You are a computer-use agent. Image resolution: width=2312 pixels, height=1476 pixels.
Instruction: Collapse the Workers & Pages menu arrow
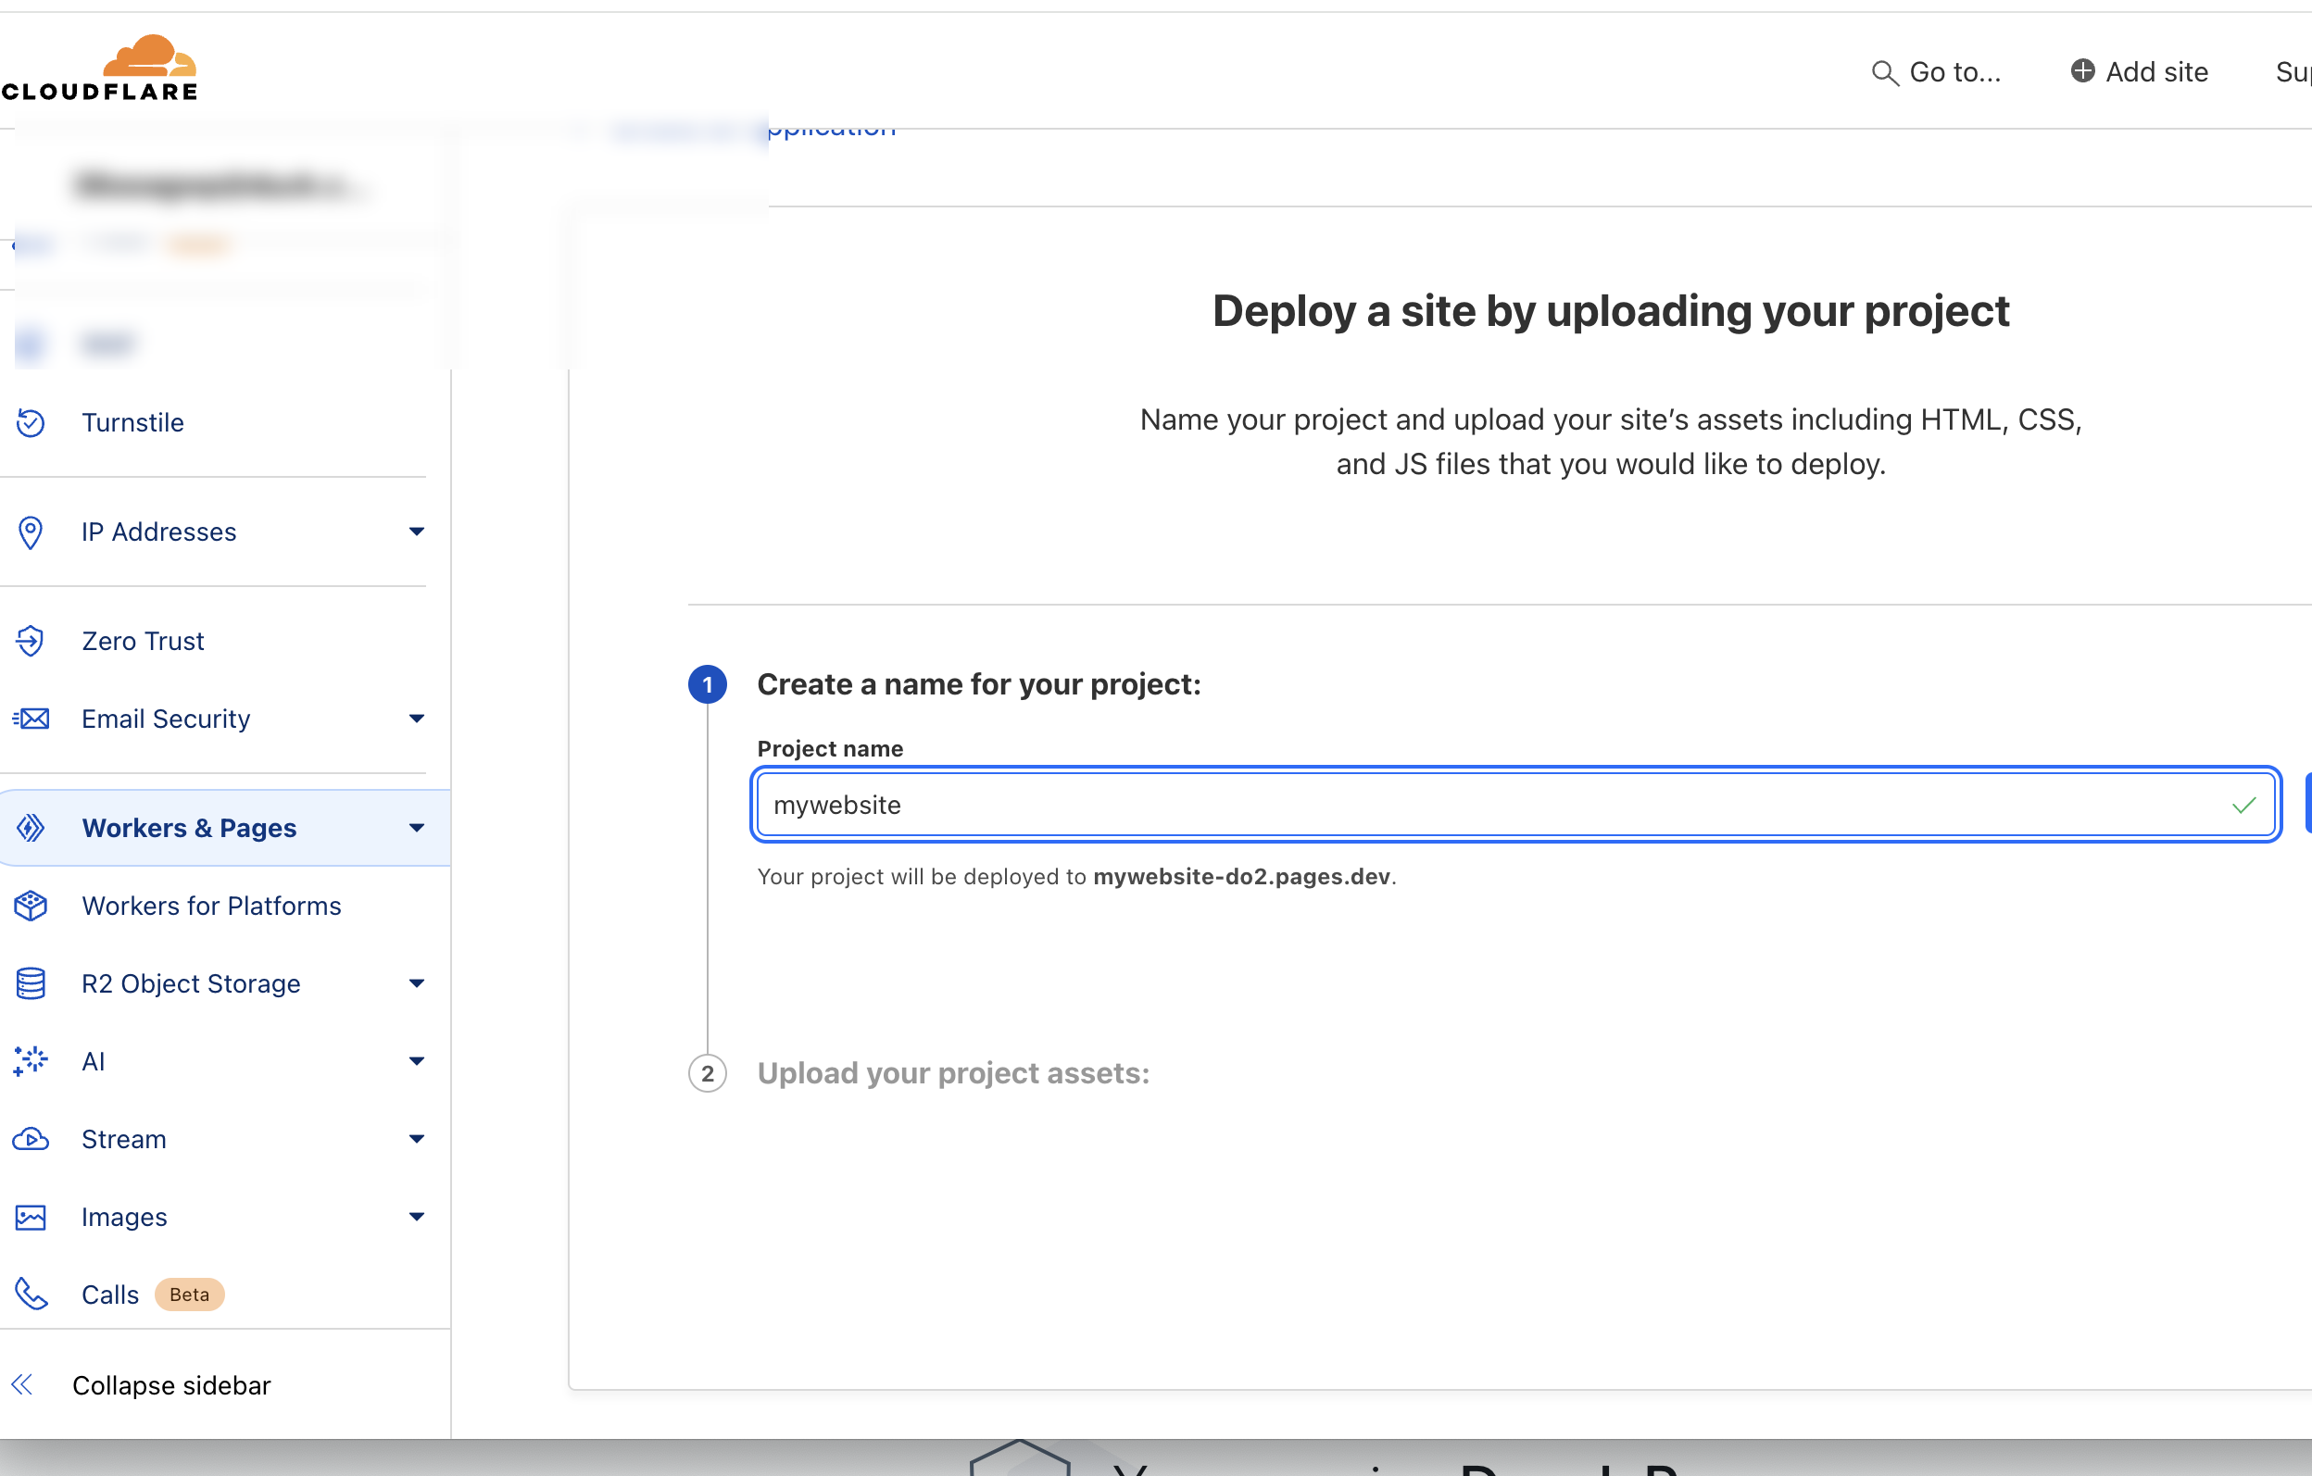coord(417,828)
